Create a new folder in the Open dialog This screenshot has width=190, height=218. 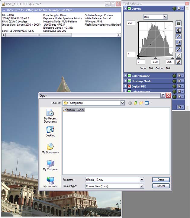[x=141, y=103]
